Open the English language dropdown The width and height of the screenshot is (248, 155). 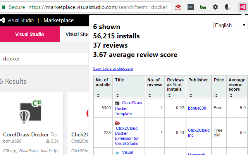click(231, 25)
